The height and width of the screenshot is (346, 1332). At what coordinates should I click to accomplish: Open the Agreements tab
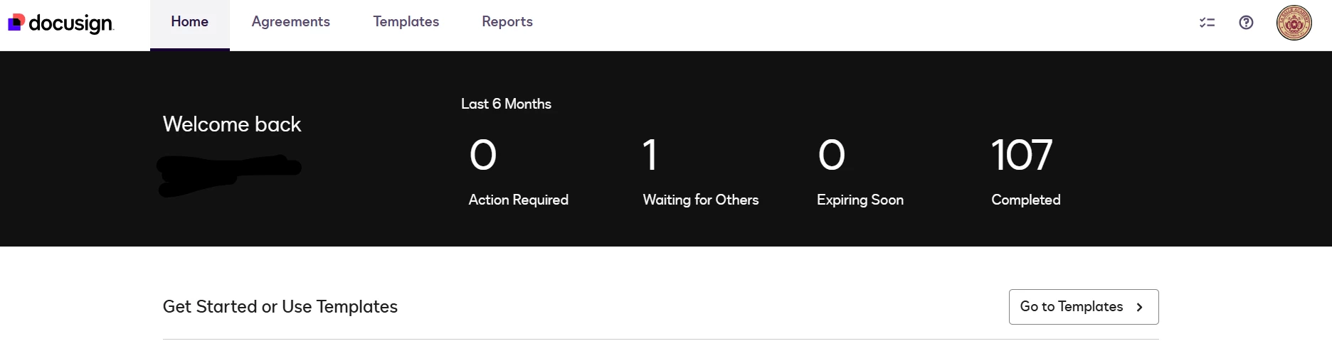(x=290, y=22)
